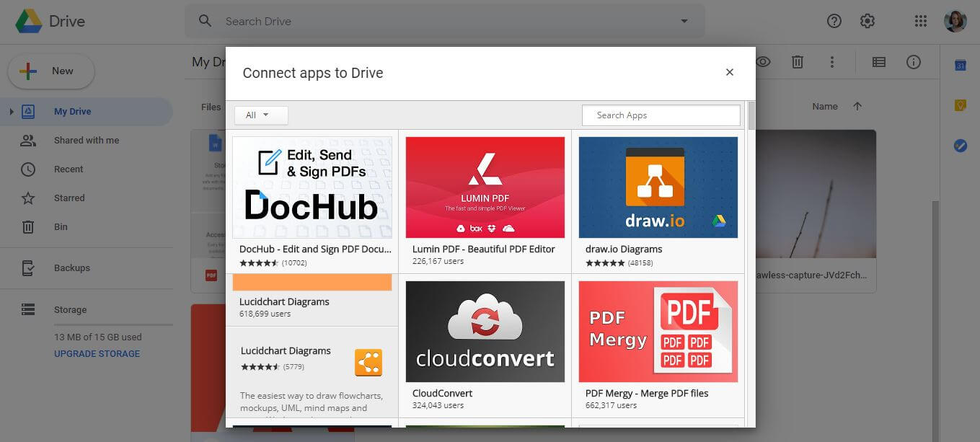Click the Storage bars icon
The width and height of the screenshot is (980, 442).
[x=28, y=309]
